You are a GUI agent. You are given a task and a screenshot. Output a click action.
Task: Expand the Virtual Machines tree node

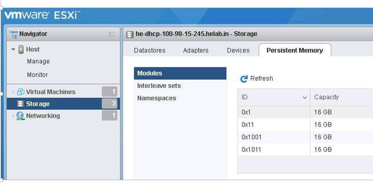(13, 92)
